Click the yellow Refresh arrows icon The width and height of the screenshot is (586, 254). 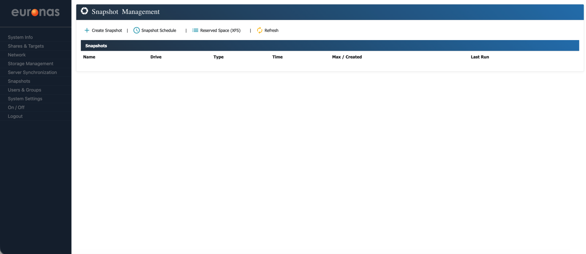260,30
